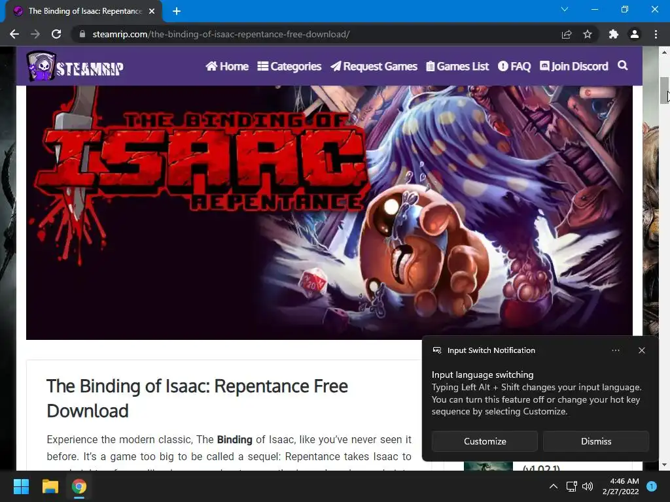Screen dimensions: 670x502
Task: Click the address bar URL
Action: click(221, 34)
